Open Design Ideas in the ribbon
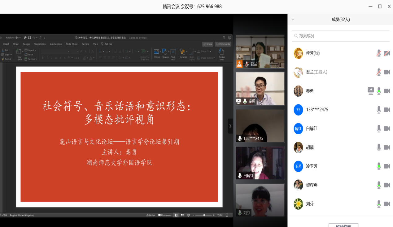The width and height of the screenshot is (393, 227). tap(222, 52)
